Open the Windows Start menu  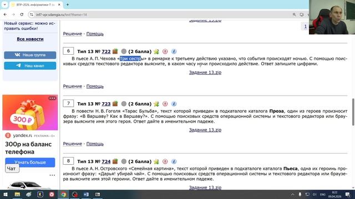5,195
